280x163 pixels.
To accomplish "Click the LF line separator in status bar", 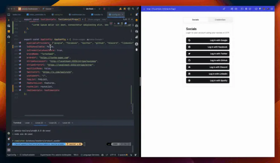I will [107, 155].
